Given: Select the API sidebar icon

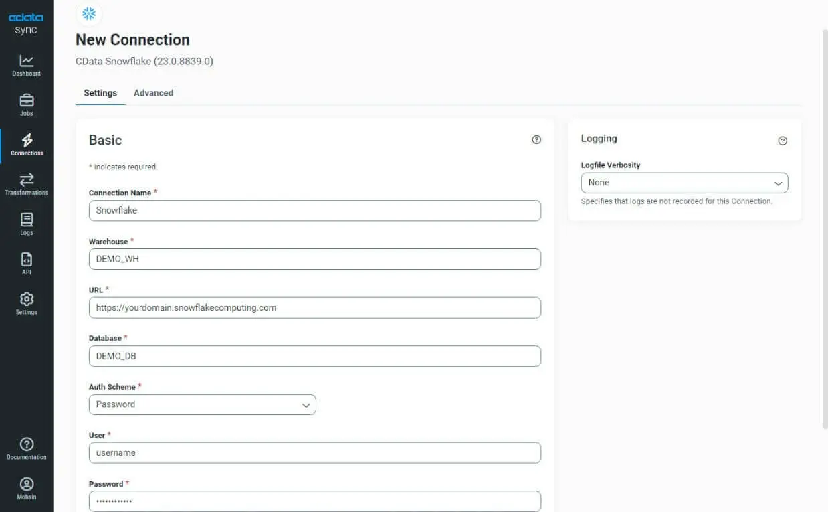Looking at the screenshot, I should click(x=27, y=262).
